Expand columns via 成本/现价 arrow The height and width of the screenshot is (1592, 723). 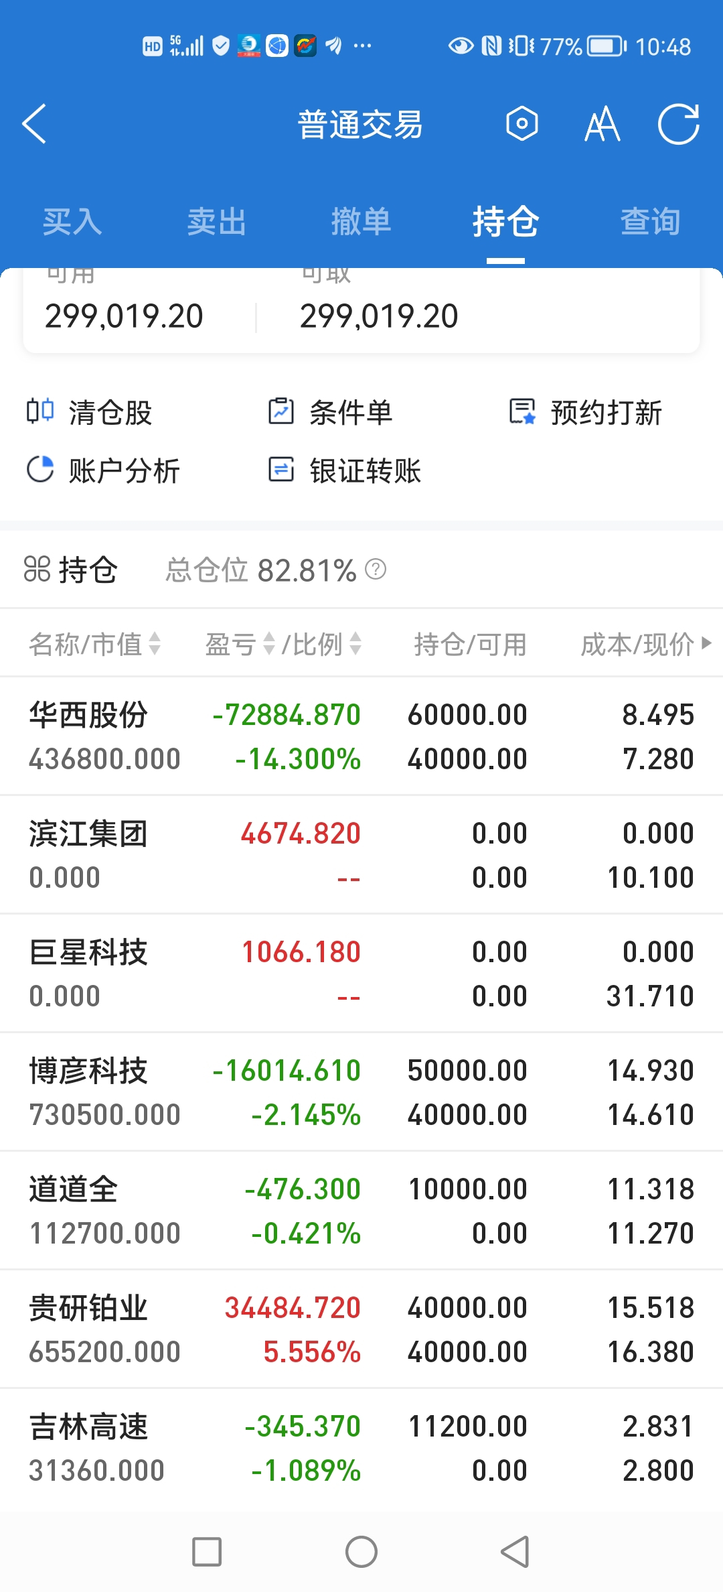(706, 643)
